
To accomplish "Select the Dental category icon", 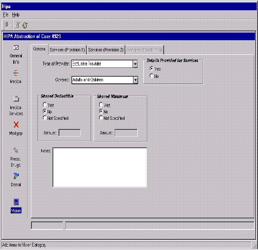I will click(16, 176).
